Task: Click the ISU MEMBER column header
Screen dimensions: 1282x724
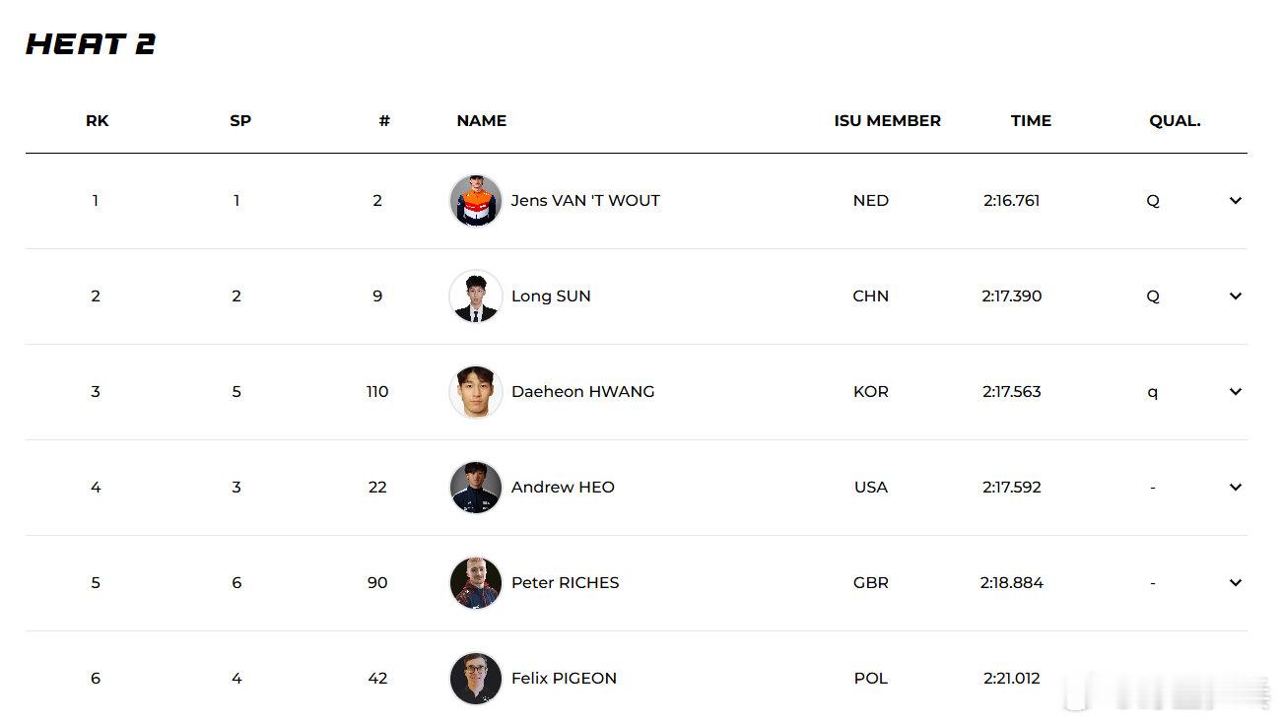Action: pyautogui.click(x=887, y=121)
